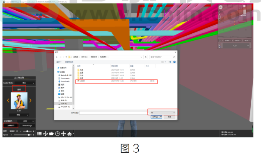The width and height of the screenshot is (261, 158).
Task: Click the minus at Speed slider start
Action: point(11,135)
